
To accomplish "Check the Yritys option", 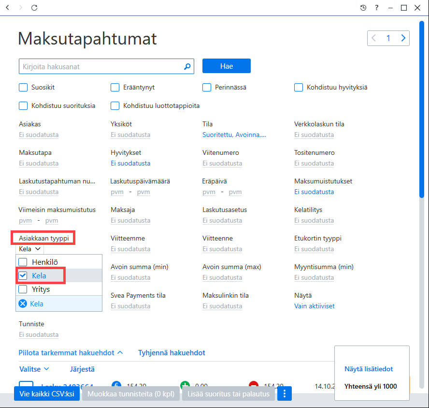I will pos(23,289).
